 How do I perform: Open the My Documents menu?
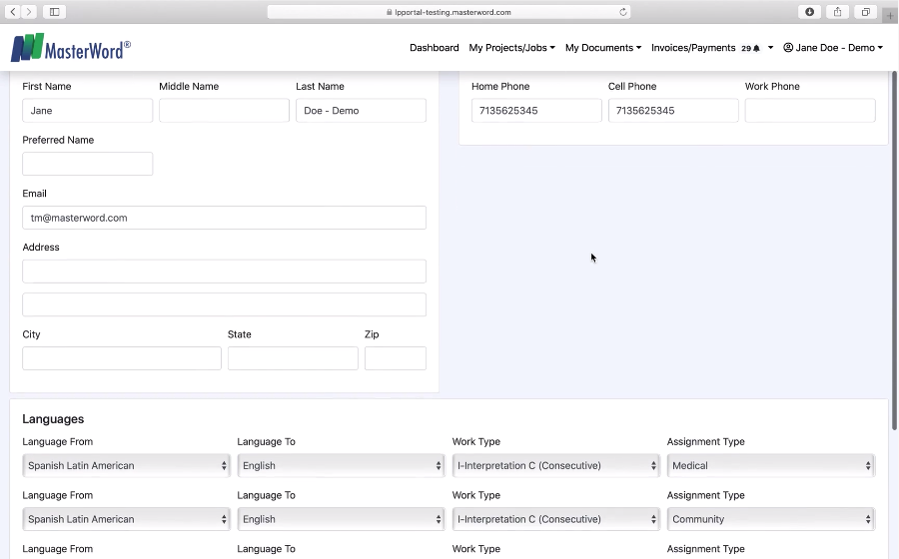pos(602,48)
